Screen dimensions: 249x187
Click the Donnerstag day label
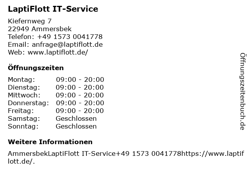28,103
